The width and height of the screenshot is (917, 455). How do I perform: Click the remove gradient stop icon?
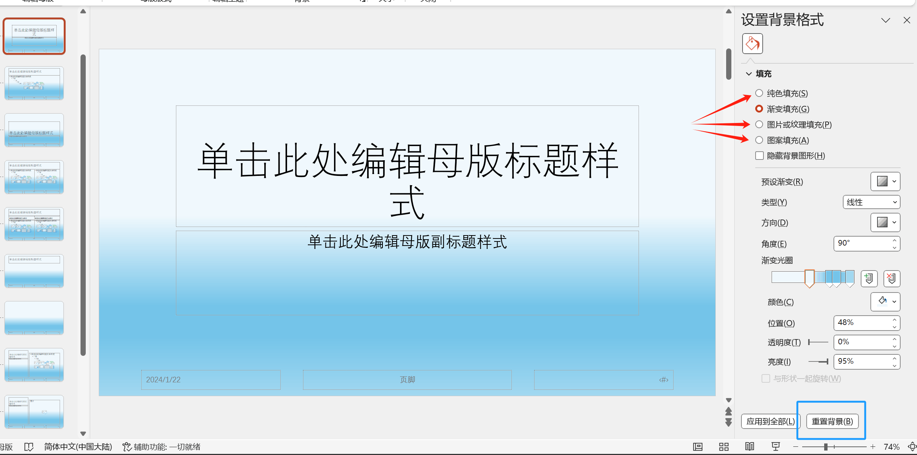coord(891,278)
